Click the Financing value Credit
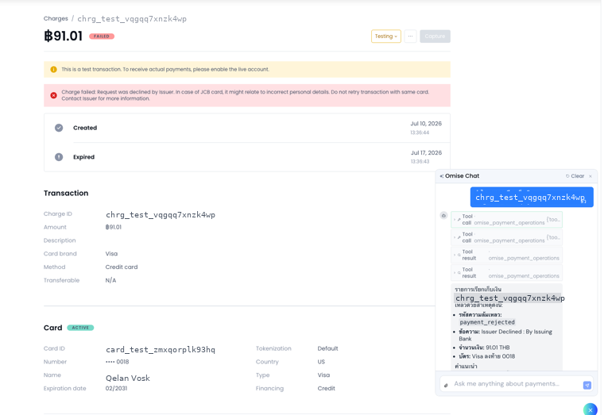 tap(327, 389)
